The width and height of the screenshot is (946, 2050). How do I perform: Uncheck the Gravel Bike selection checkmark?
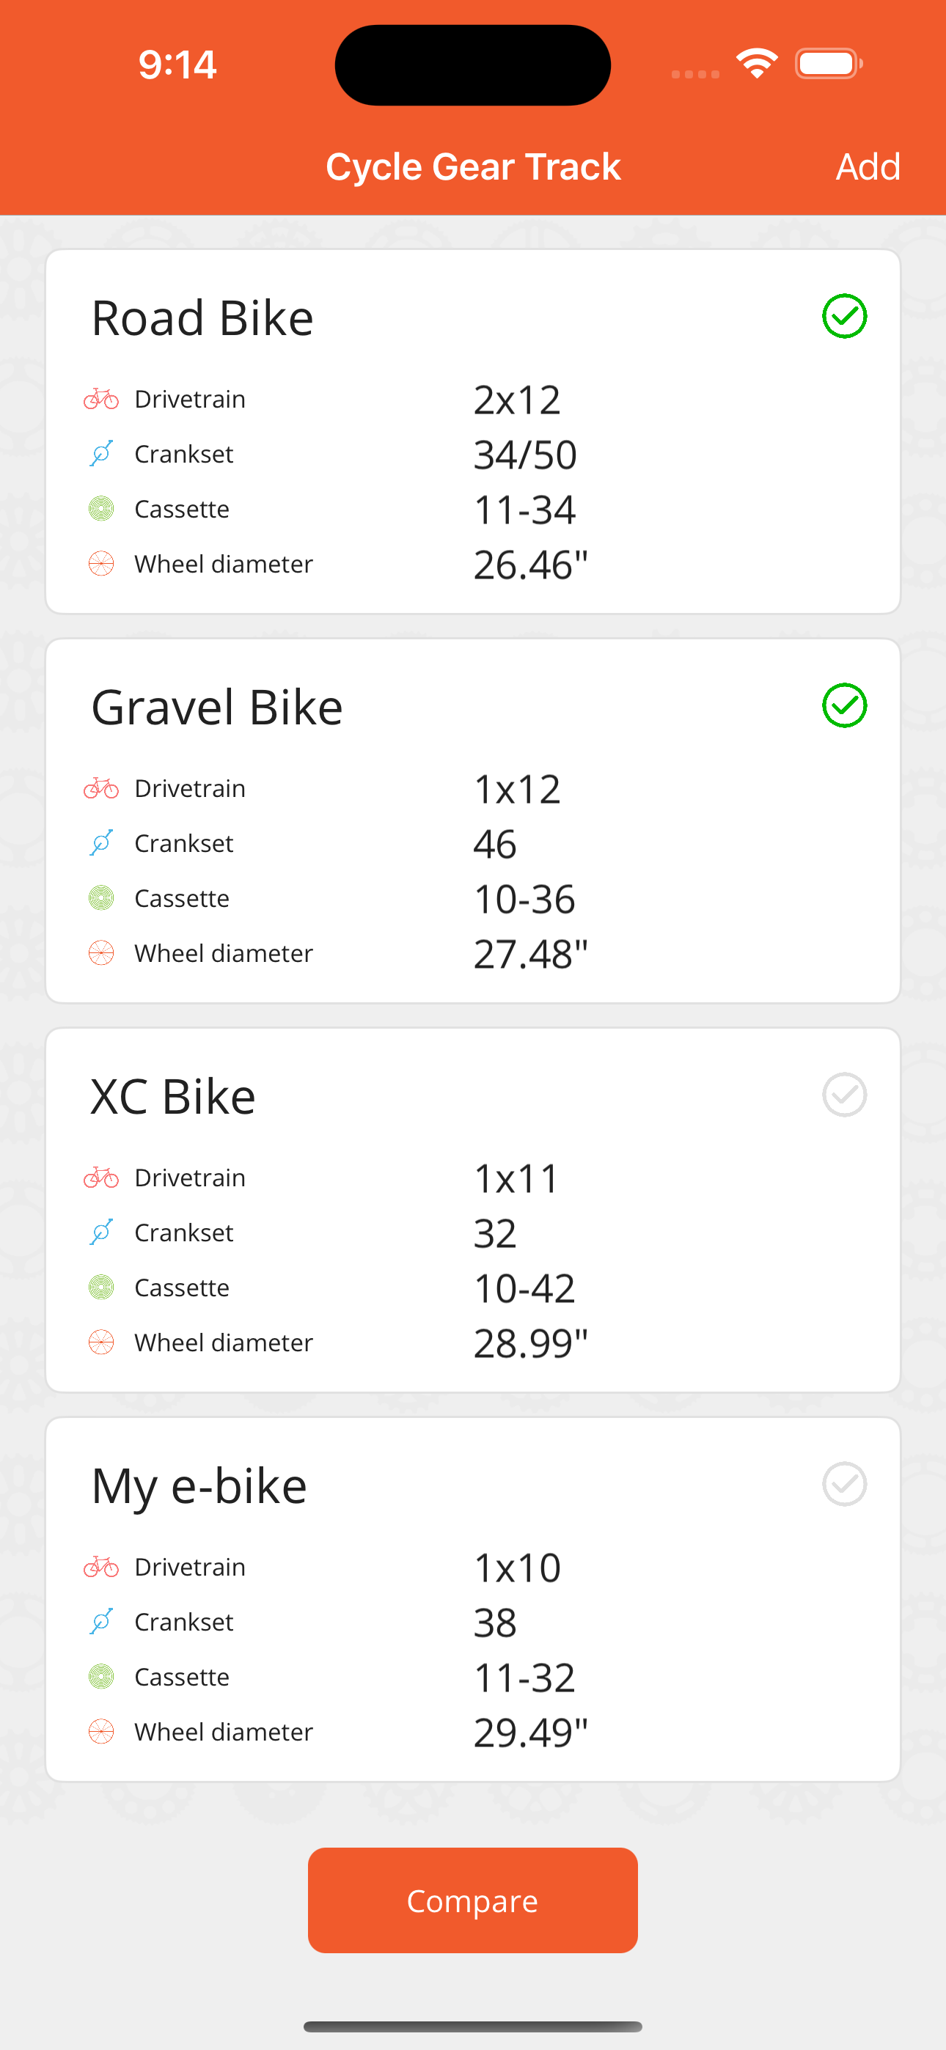click(x=844, y=705)
